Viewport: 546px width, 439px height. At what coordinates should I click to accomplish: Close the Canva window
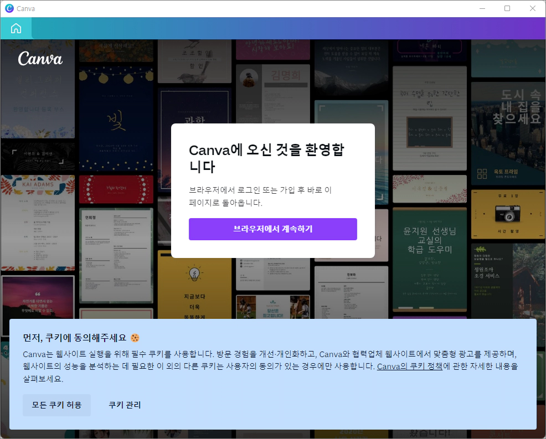pos(532,8)
